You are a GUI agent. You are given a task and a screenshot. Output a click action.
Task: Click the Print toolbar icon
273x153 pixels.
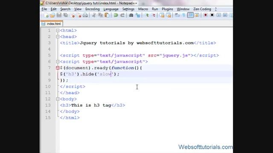pyautogui.click(x=85, y=15)
